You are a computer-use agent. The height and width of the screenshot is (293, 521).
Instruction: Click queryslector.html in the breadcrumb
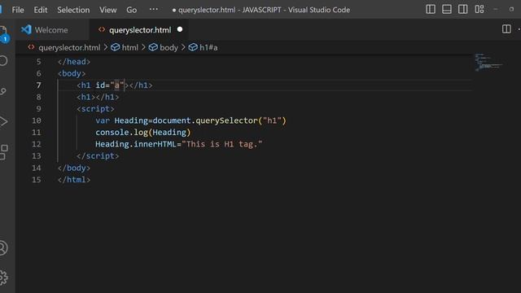(69, 47)
